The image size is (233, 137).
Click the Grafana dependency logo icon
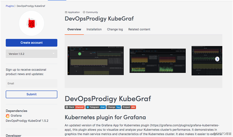8,116
